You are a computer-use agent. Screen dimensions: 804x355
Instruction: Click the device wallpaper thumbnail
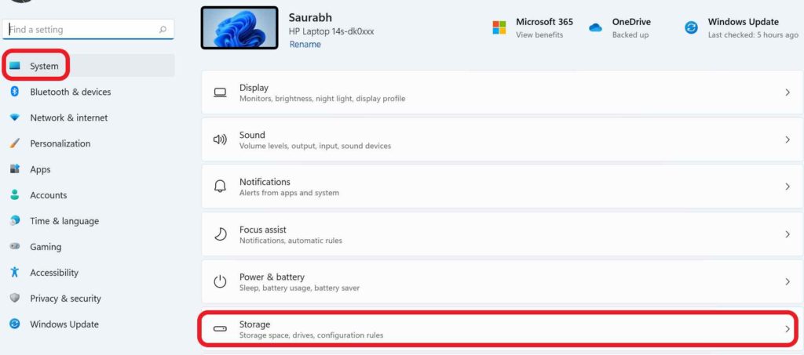pos(239,27)
